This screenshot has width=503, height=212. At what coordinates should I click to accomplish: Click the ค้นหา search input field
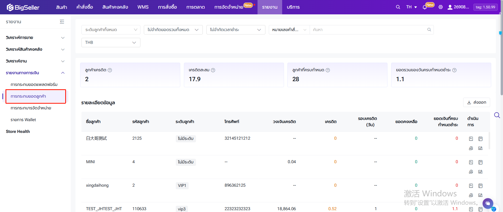[x=367, y=30]
